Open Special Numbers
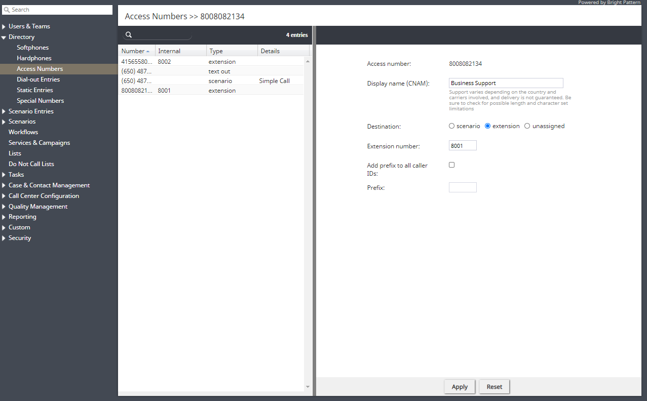Viewport: 647px width, 401px height. pos(40,101)
